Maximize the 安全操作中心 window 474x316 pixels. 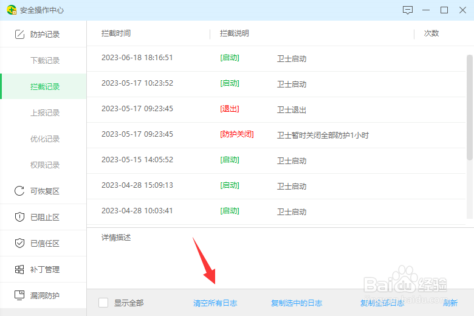coord(444,10)
